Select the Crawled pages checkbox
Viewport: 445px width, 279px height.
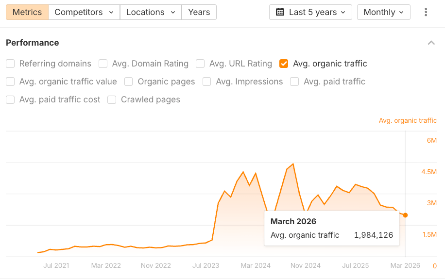coord(112,99)
